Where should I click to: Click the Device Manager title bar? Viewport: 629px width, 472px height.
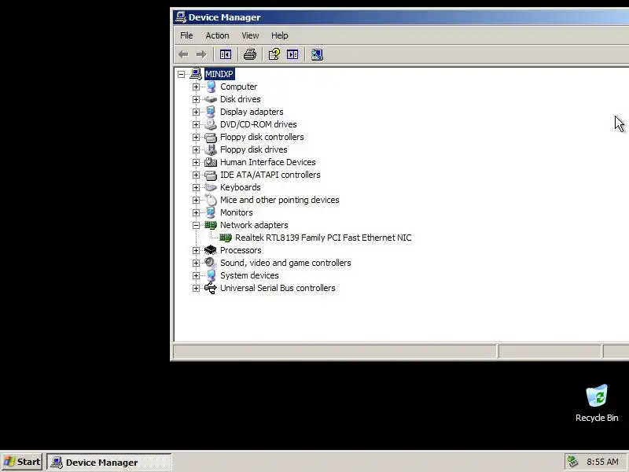pos(401,17)
